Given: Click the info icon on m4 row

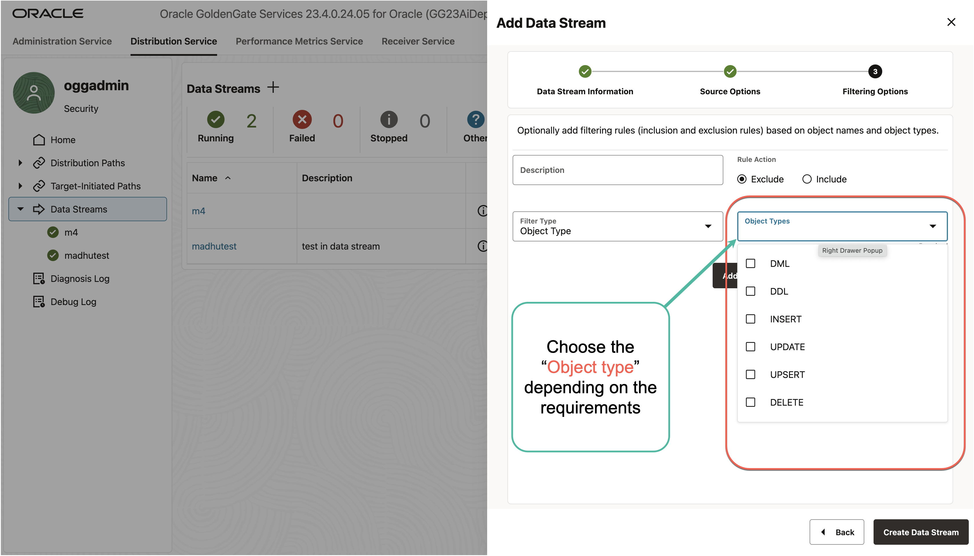Looking at the screenshot, I should click(483, 210).
